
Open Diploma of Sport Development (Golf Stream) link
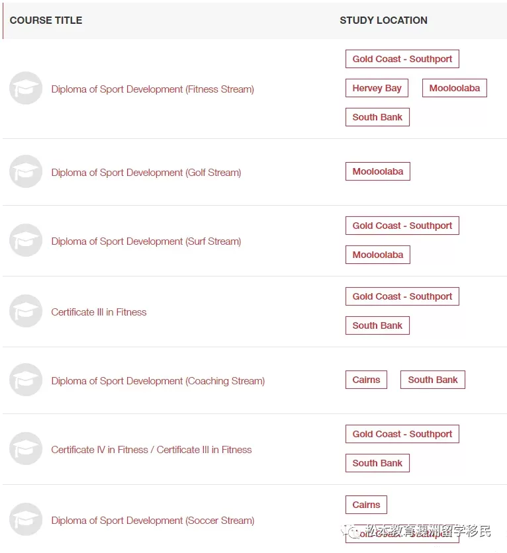(x=146, y=173)
